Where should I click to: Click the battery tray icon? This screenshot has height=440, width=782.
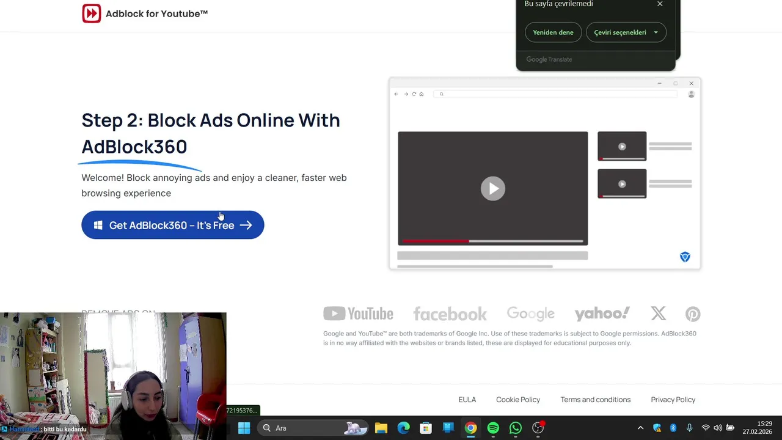pyautogui.click(x=730, y=428)
